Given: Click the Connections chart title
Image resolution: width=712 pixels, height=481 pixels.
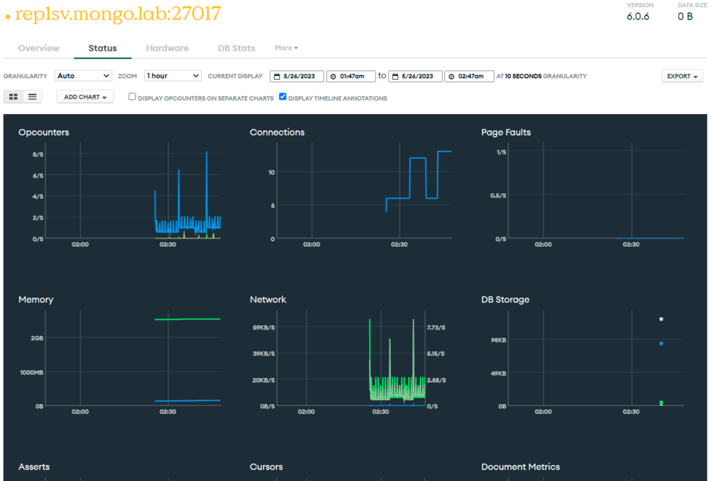Looking at the screenshot, I should 277,132.
